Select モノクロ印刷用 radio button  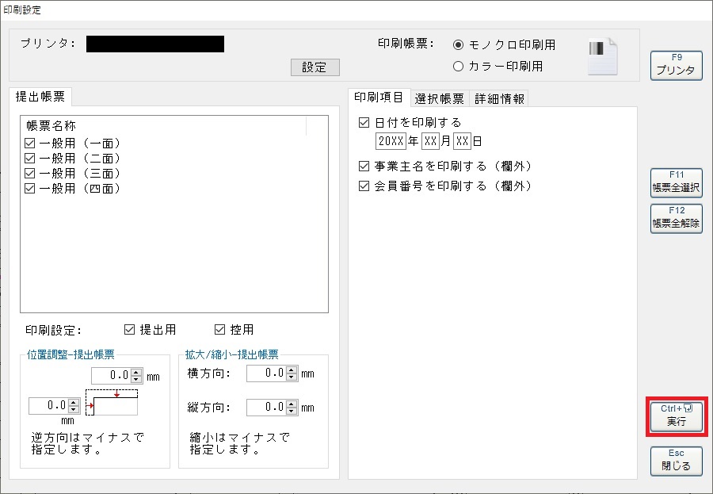pyautogui.click(x=458, y=45)
